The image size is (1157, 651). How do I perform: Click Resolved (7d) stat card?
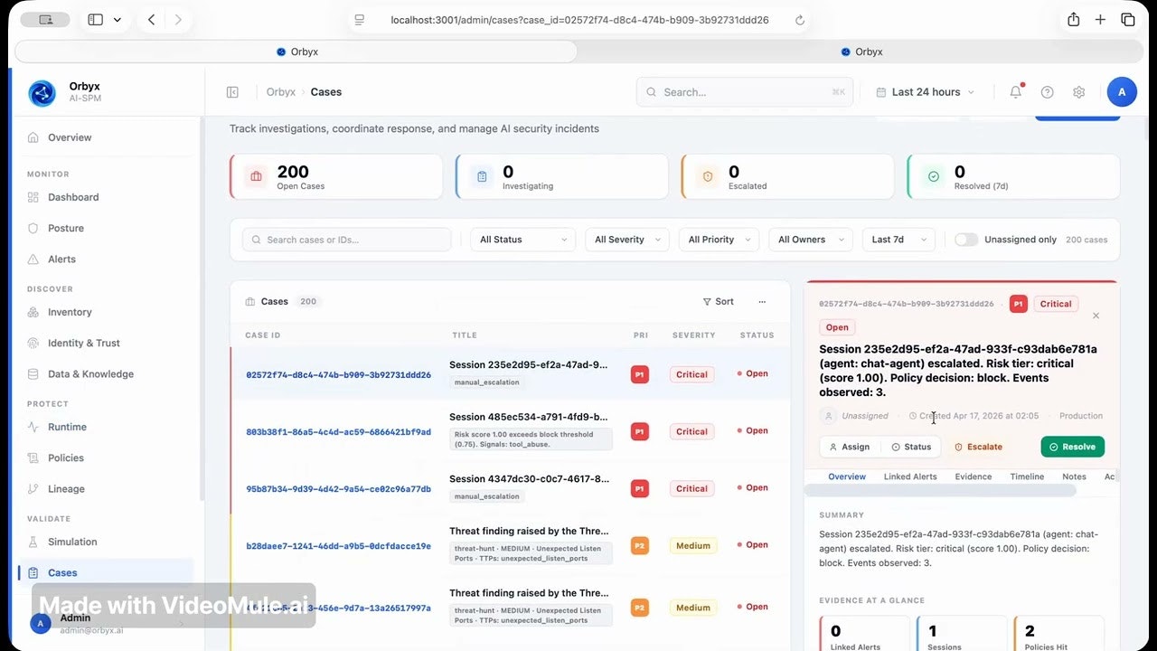coord(1014,176)
